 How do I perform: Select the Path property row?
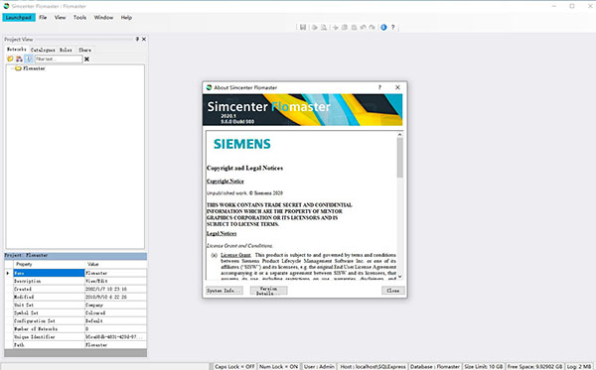coord(76,345)
